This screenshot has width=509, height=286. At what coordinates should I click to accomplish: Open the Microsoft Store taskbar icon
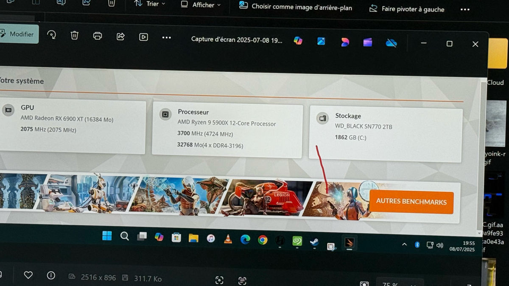[176, 238]
